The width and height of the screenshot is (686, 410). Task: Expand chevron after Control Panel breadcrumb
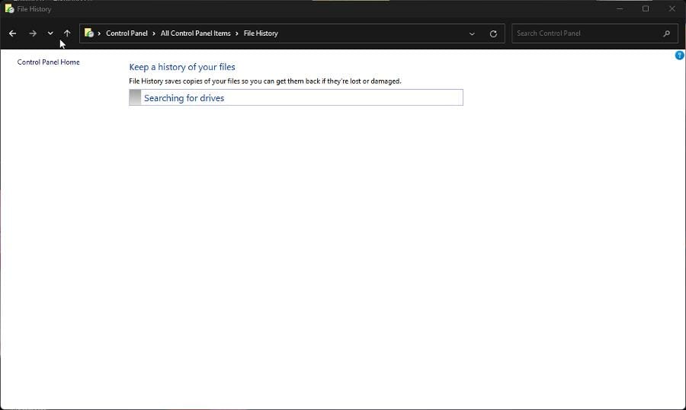coord(154,33)
